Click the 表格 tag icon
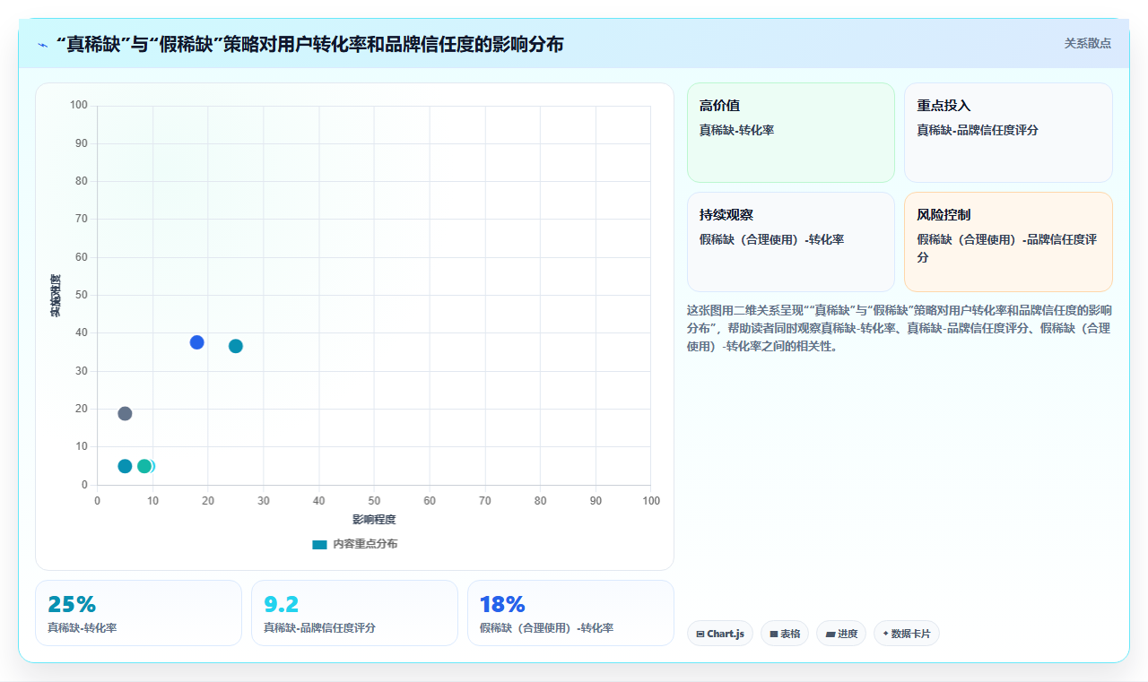Viewport: 1148px width, 682px height. pos(774,635)
